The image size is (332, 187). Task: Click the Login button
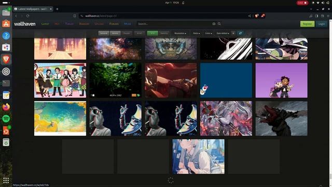pos(322,24)
